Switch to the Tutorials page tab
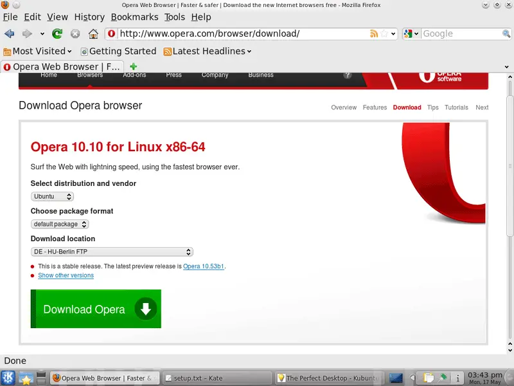514x386 pixels. (456, 107)
